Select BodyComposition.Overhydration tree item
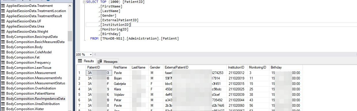 coord(31,88)
